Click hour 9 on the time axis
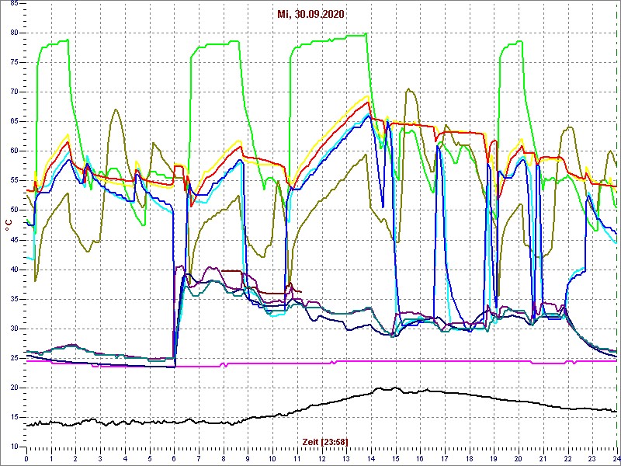621x466 pixels. coord(248,458)
